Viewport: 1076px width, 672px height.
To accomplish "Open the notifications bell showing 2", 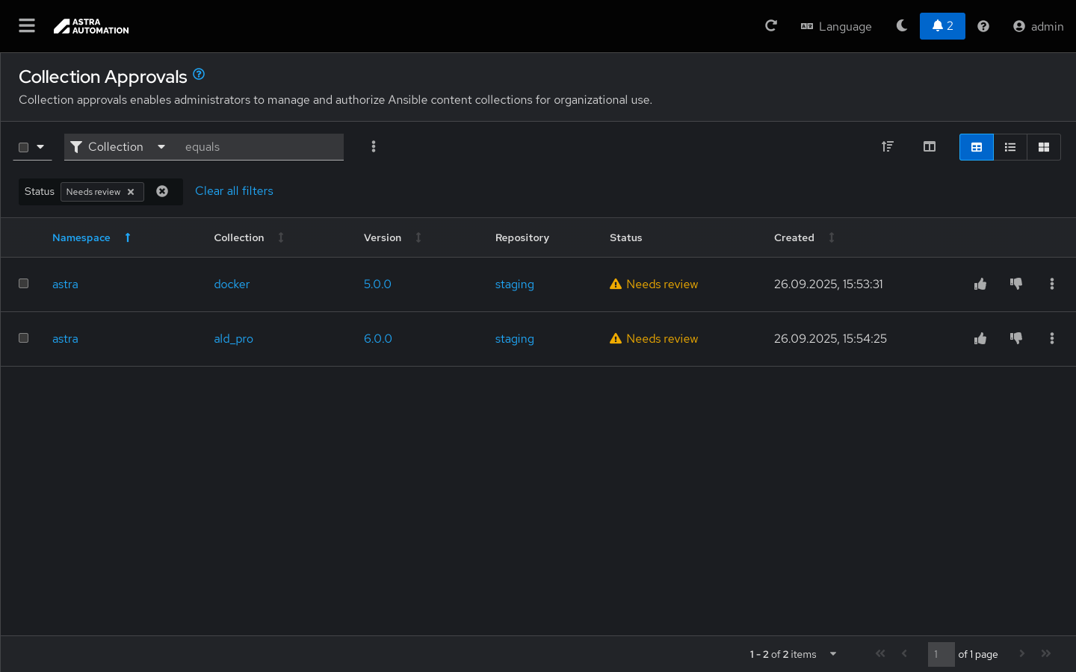I will click(x=942, y=26).
